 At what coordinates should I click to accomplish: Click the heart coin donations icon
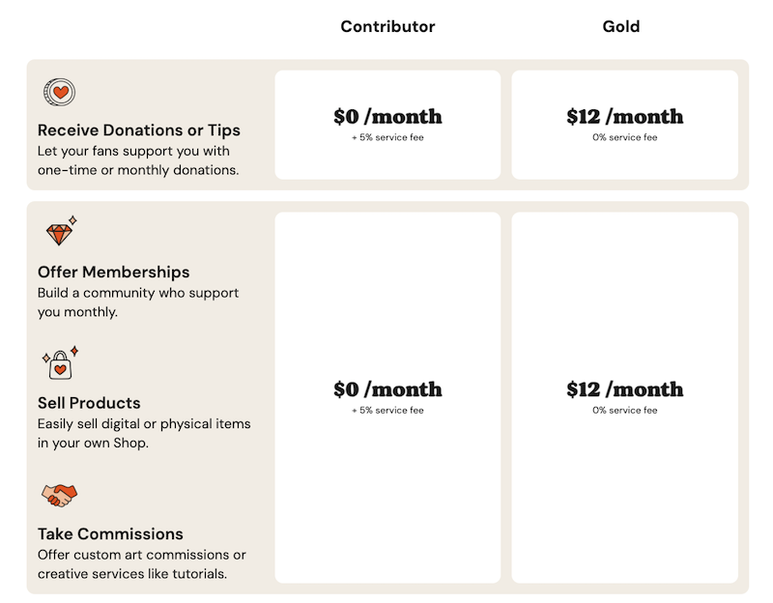click(x=59, y=92)
